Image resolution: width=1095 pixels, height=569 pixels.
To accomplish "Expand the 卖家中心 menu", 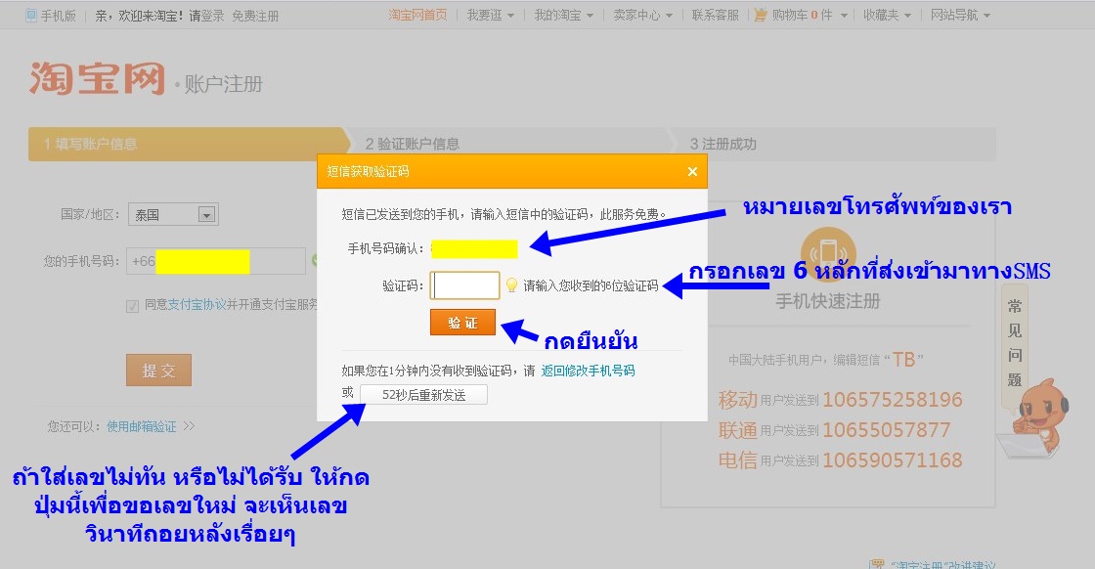I will [x=642, y=15].
